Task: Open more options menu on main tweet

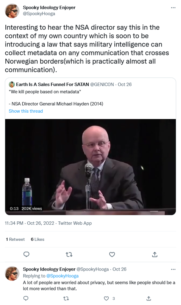Action: coord(173,8)
